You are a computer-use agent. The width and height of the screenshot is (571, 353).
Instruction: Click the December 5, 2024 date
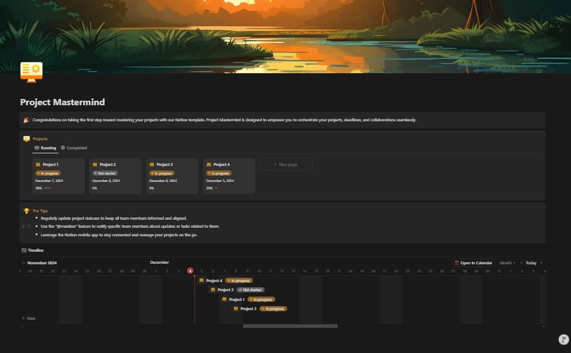[x=220, y=181]
